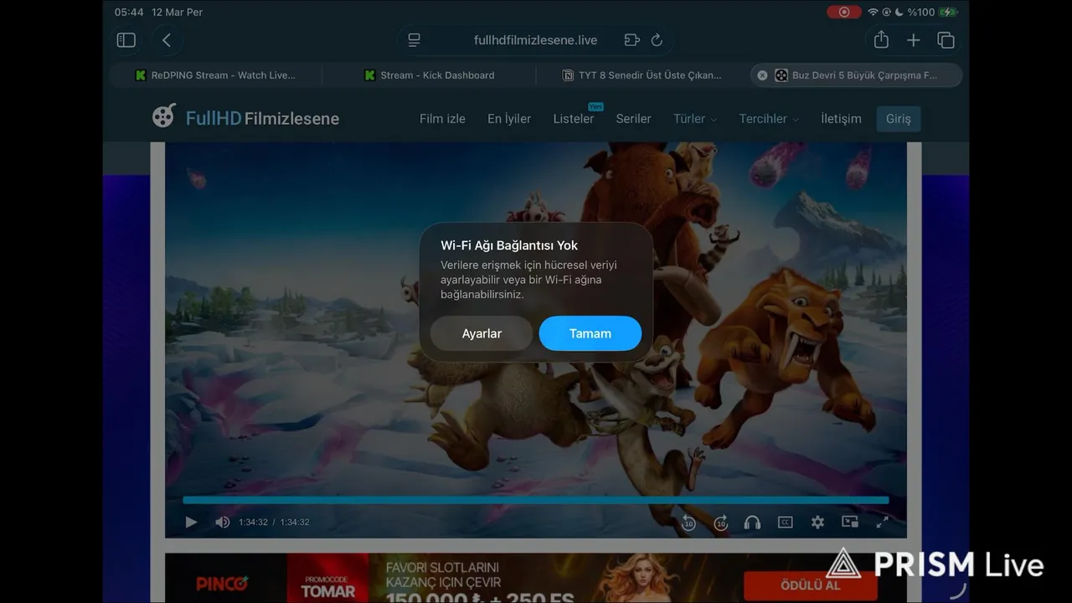
Task: Open page menu icon in address bar
Action: click(414, 40)
